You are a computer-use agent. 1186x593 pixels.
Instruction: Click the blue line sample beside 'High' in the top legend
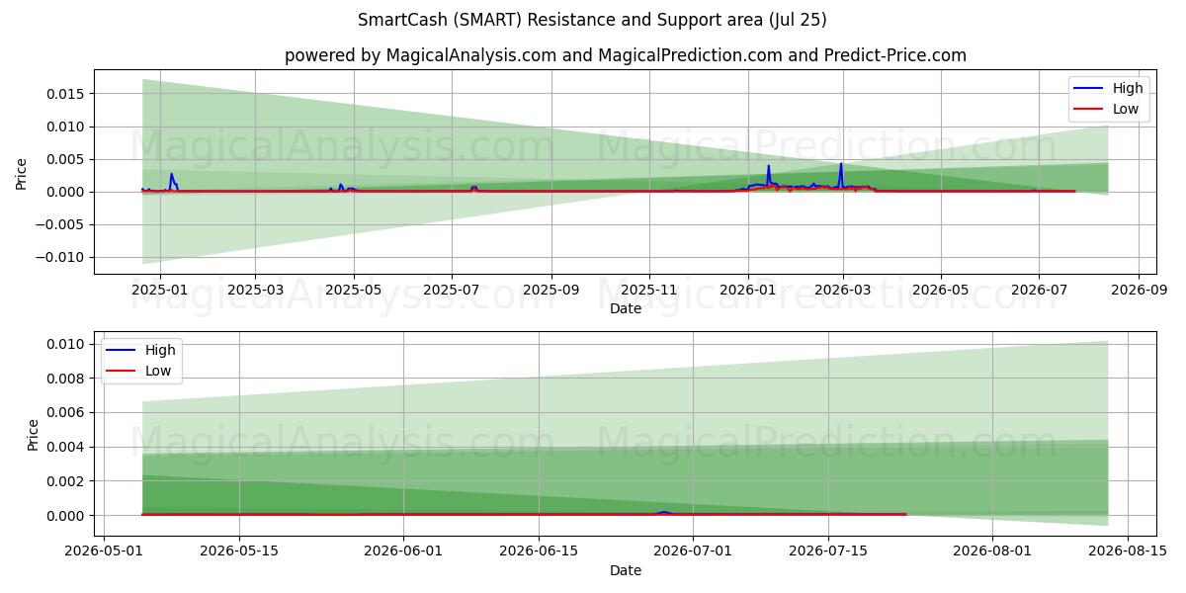[x=1090, y=89]
